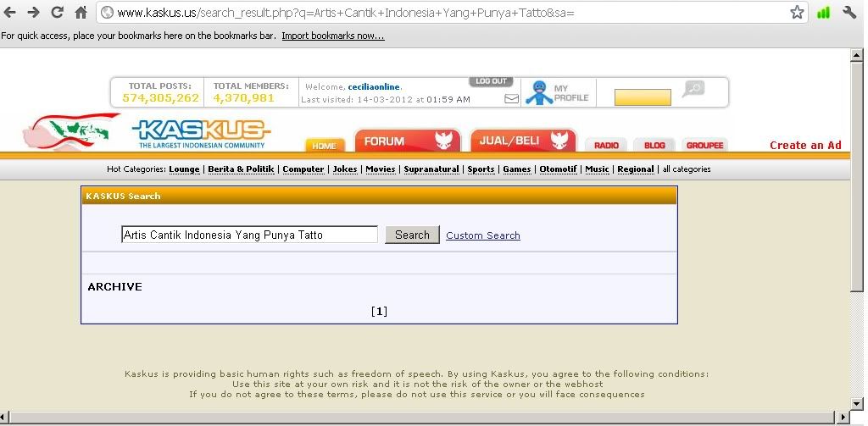Image resolution: width=868 pixels, height=426 pixels.
Task: Switch to the FORUM tab
Action: click(407, 141)
